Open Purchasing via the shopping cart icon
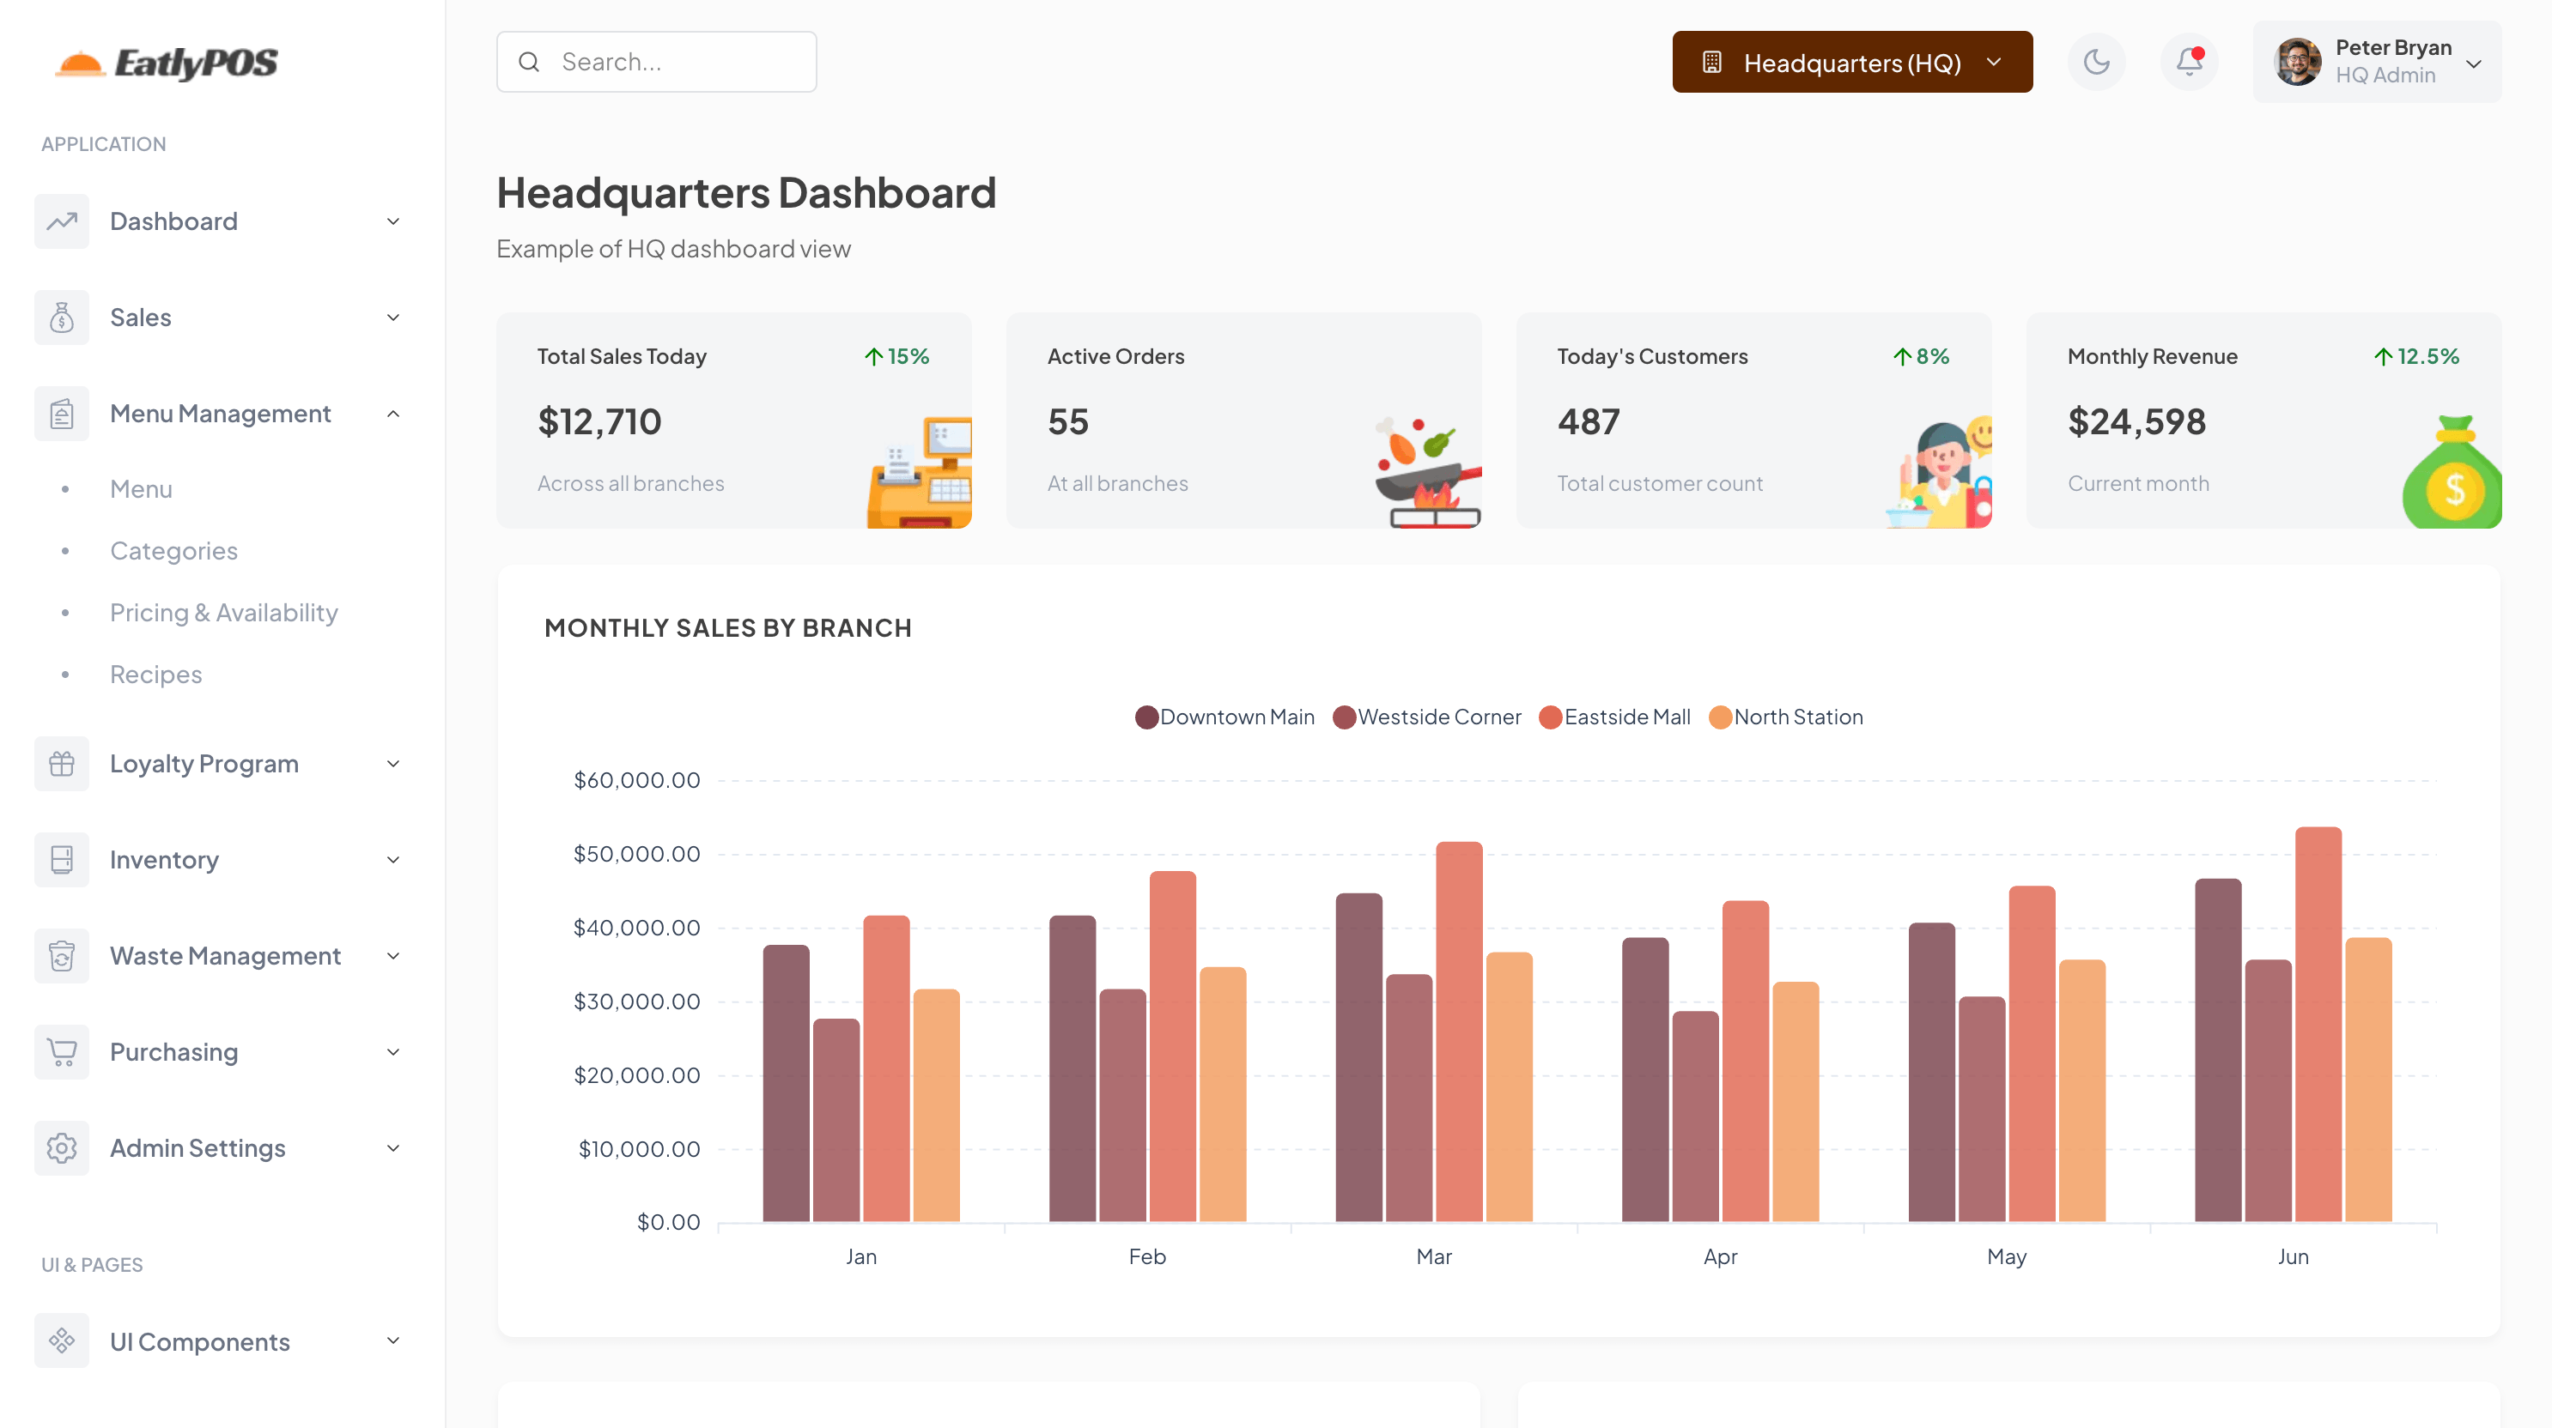This screenshot has height=1428, width=2552. tap(62, 1051)
